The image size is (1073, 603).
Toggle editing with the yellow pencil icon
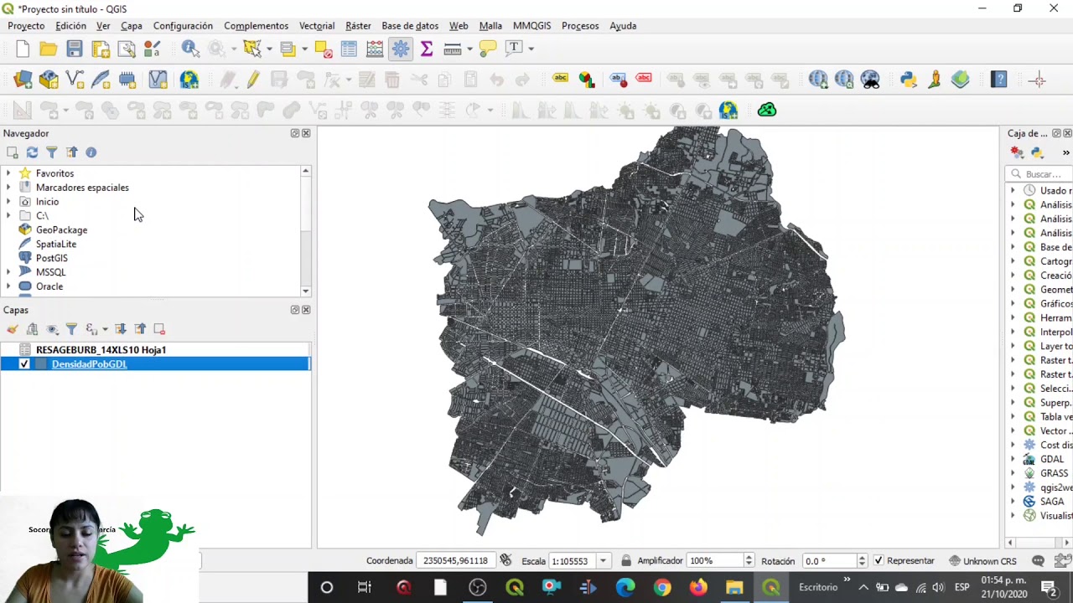tap(253, 80)
